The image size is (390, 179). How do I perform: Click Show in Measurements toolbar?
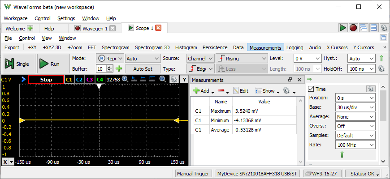265,91
